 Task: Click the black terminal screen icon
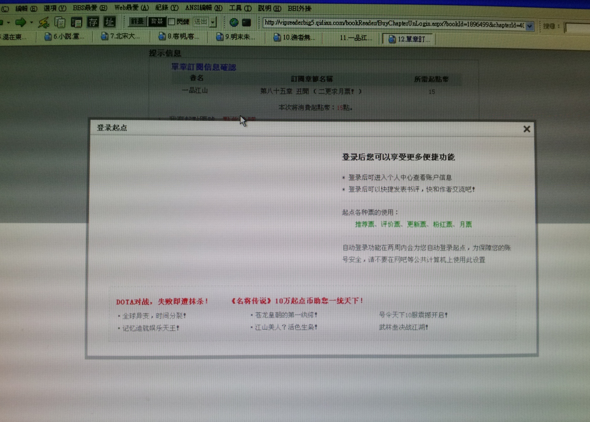coord(246,22)
